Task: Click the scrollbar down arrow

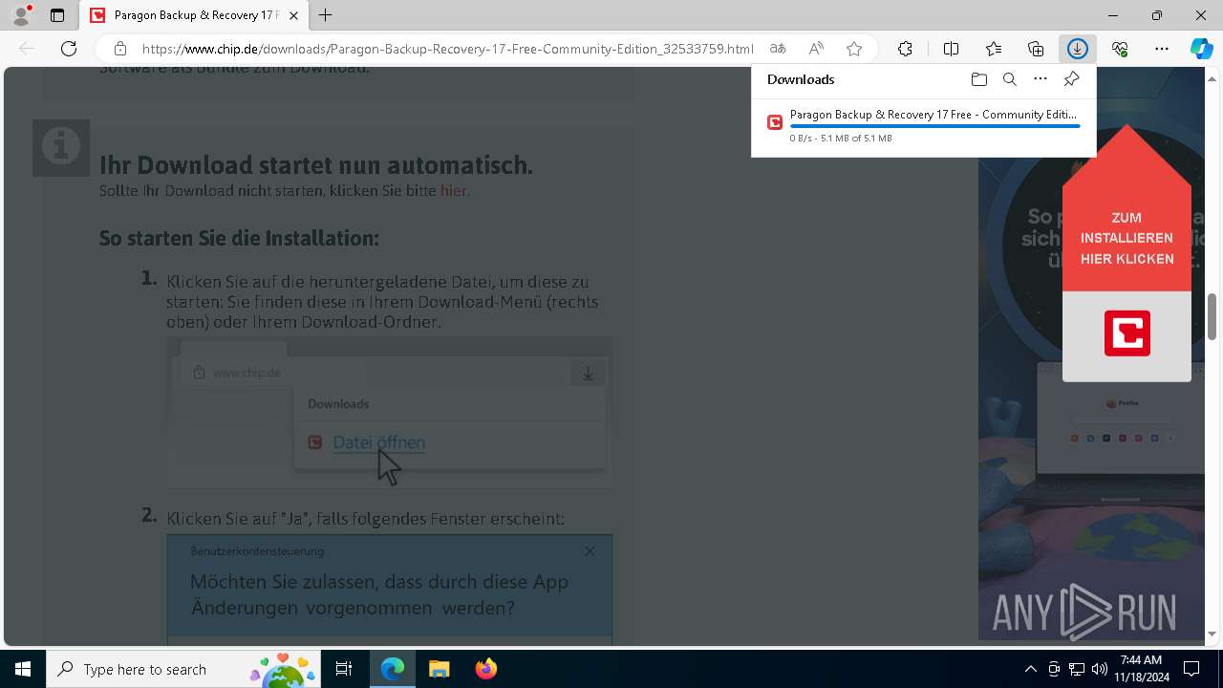Action: point(1212,634)
